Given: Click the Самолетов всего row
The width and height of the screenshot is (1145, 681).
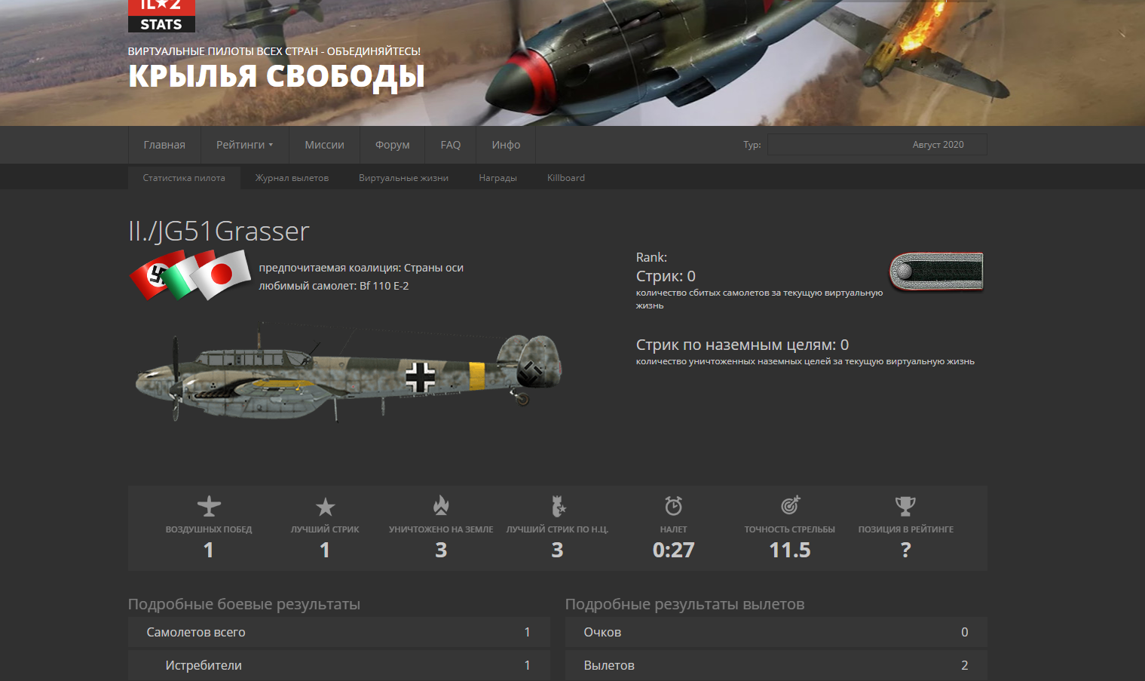Looking at the screenshot, I should [339, 632].
